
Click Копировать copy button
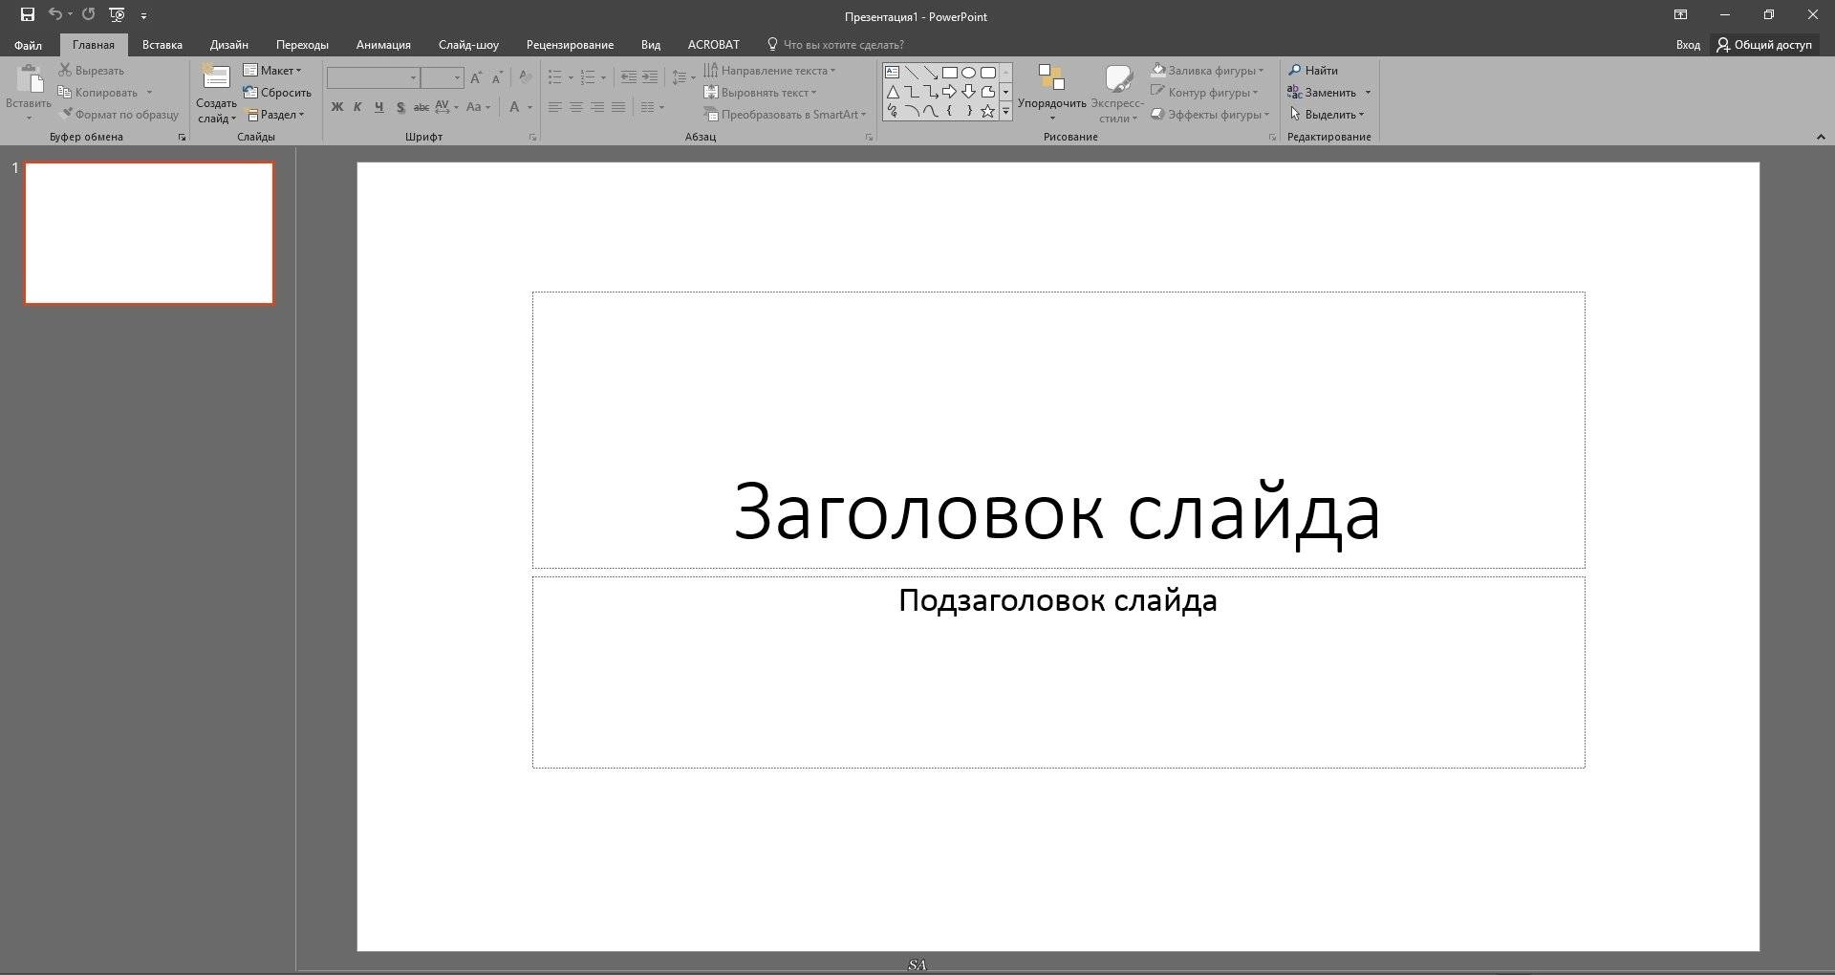(98, 93)
